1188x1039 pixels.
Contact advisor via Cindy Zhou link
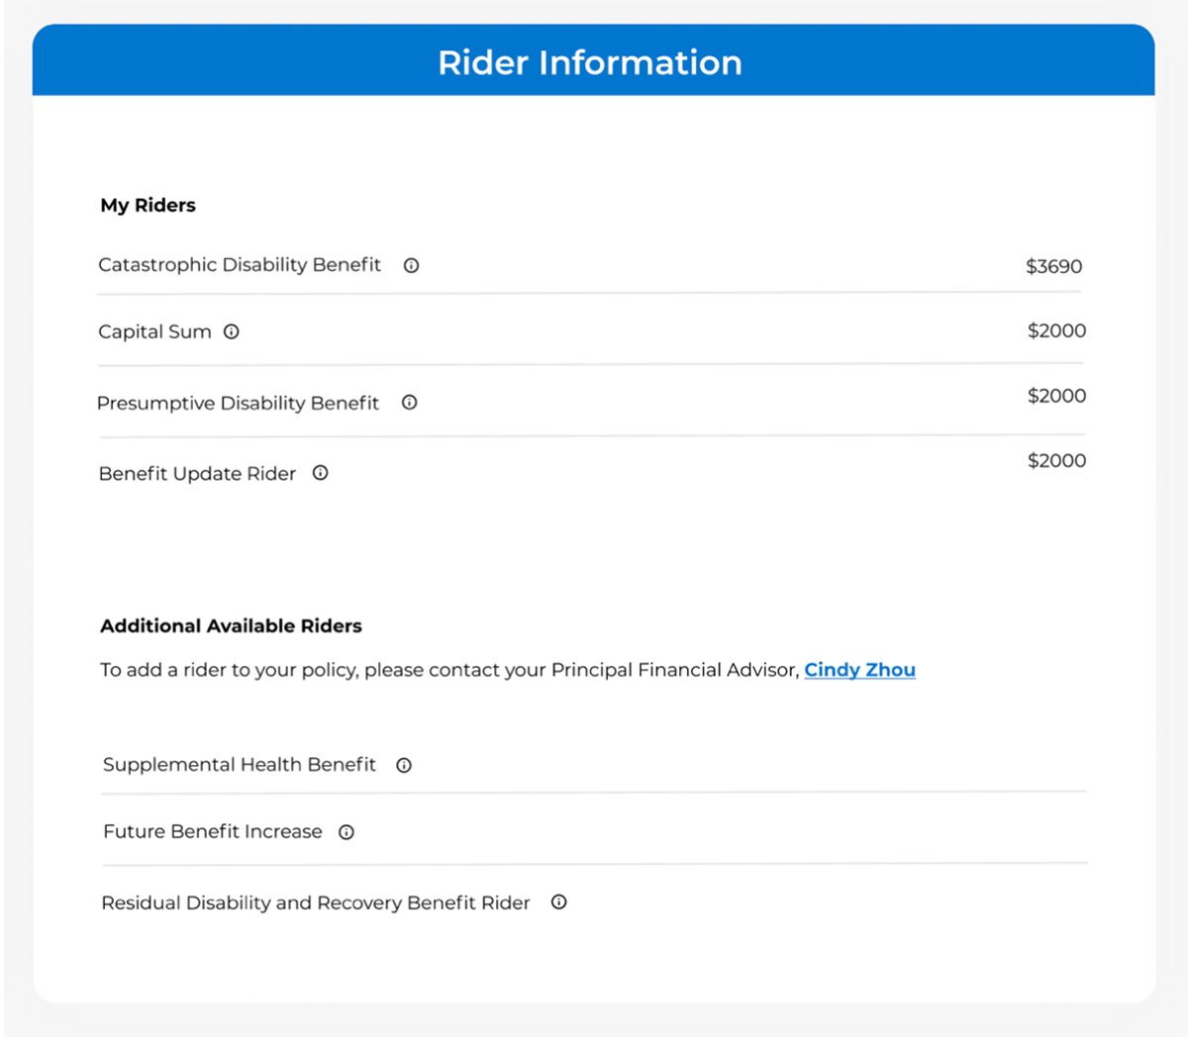click(x=859, y=670)
